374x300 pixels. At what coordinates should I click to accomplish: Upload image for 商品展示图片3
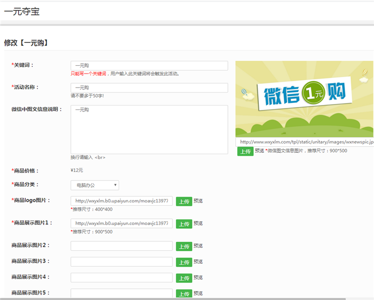click(x=184, y=262)
